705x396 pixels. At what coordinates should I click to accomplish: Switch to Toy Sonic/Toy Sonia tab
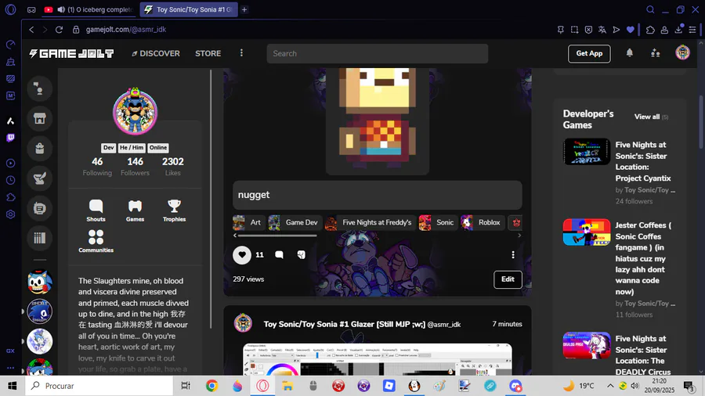click(x=188, y=9)
